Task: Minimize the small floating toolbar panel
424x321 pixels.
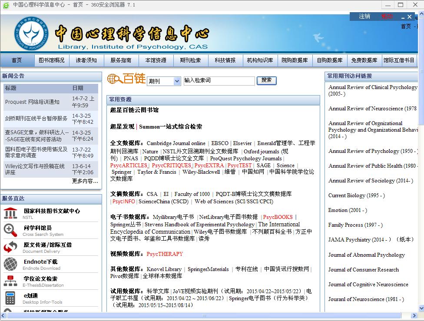Action: coord(403,17)
